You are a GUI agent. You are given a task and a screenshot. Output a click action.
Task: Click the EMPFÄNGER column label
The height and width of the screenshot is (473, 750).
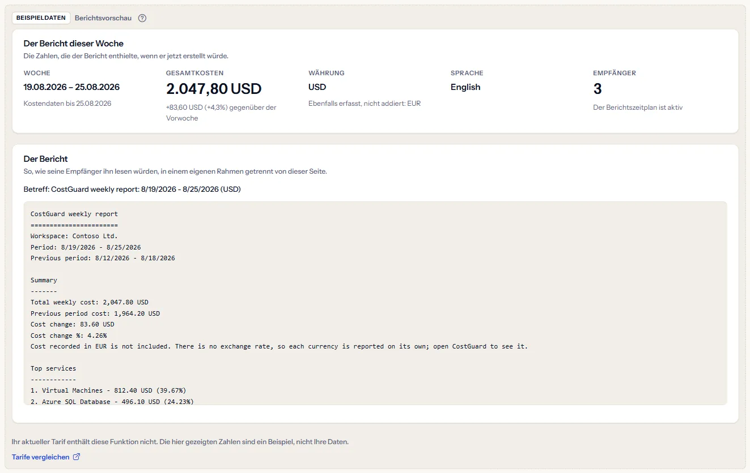pyautogui.click(x=615, y=73)
